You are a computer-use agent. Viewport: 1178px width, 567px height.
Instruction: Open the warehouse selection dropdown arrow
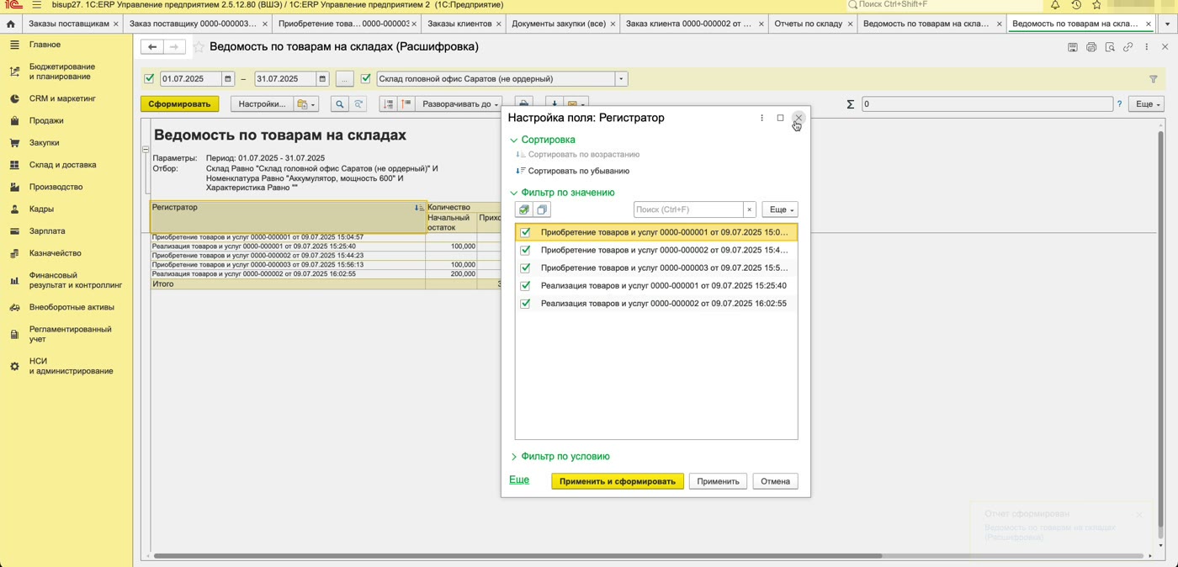(621, 79)
